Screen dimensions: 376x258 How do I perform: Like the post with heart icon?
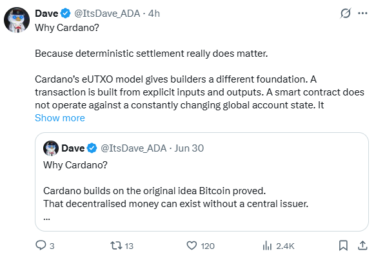click(192, 246)
